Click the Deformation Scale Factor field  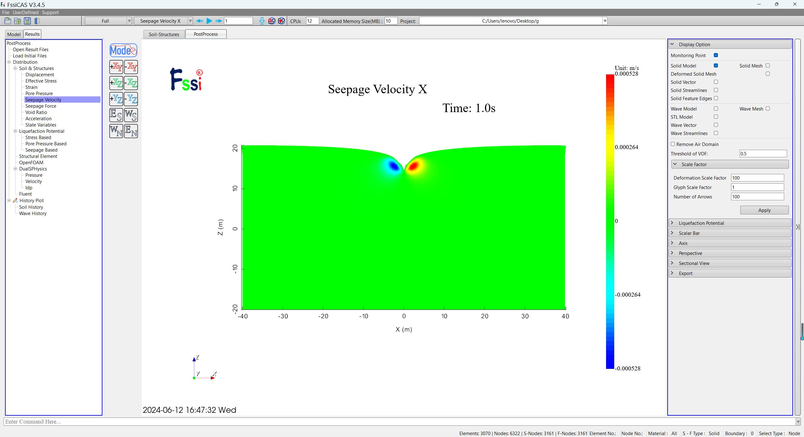(757, 178)
